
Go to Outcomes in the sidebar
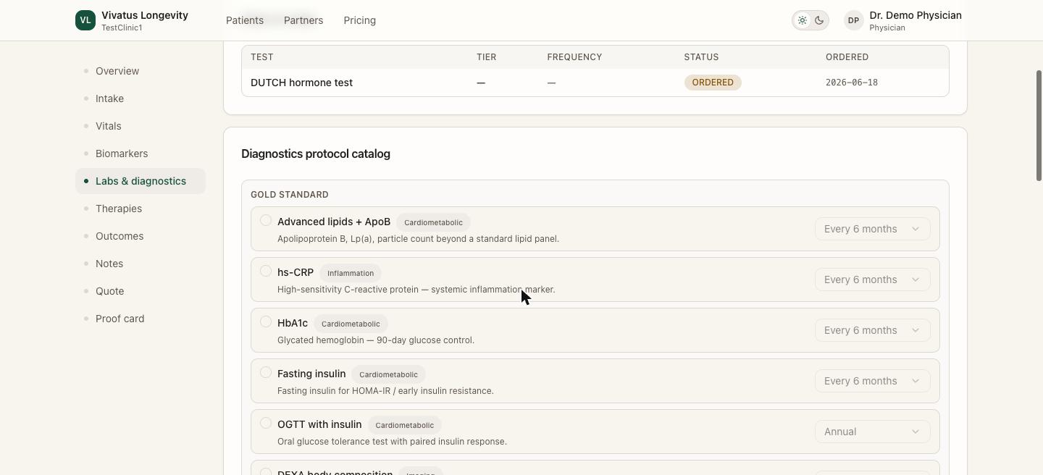(x=141, y=236)
